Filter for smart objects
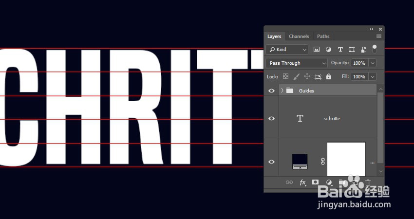Image resolution: width=414 pixels, height=219 pixels. click(363, 49)
